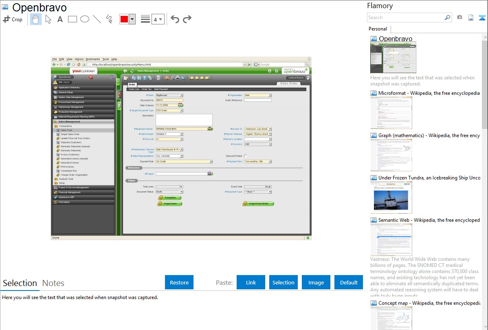Image resolution: width=488 pixels, height=330 pixels.
Task: Click the Default paste button
Action: coord(349,282)
